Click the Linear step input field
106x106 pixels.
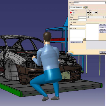coord(82,17)
